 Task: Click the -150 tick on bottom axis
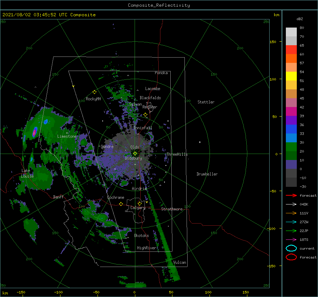tap(21, 292)
